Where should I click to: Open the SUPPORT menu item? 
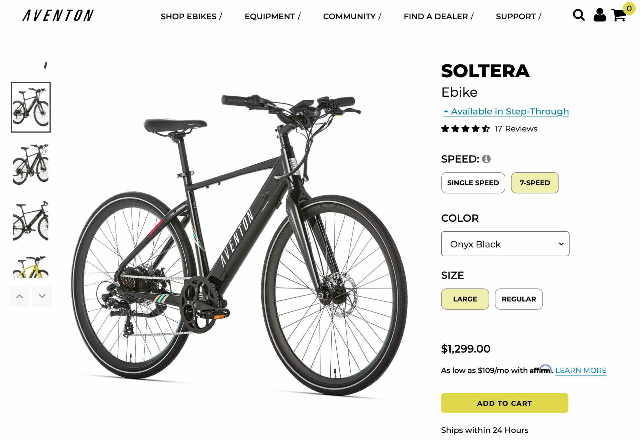coord(518,16)
